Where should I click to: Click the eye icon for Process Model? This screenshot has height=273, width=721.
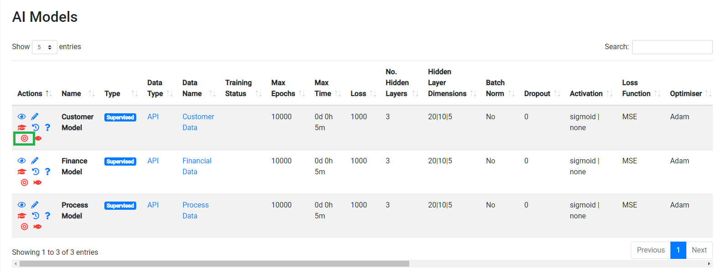tap(21, 204)
